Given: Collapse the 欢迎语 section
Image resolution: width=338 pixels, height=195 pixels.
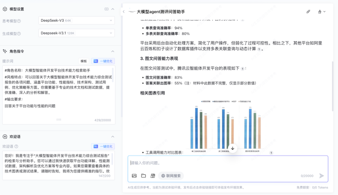Looking at the screenshot, I should (112, 136).
